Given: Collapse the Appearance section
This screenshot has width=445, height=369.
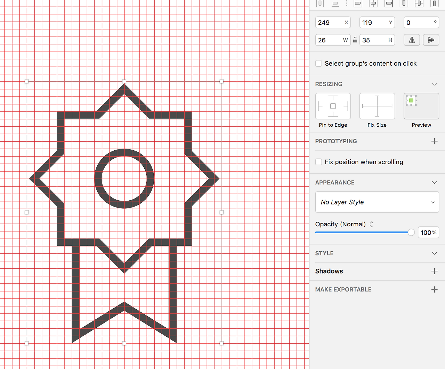Looking at the screenshot, I should click(x=434, y=183).
